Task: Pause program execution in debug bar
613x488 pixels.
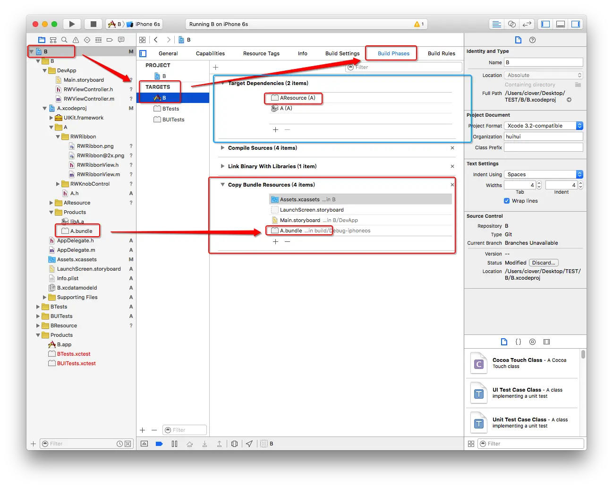Action: click(x=174, y=444)
